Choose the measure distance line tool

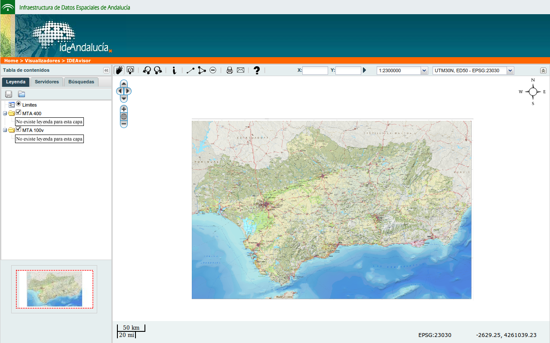(191, 70)
